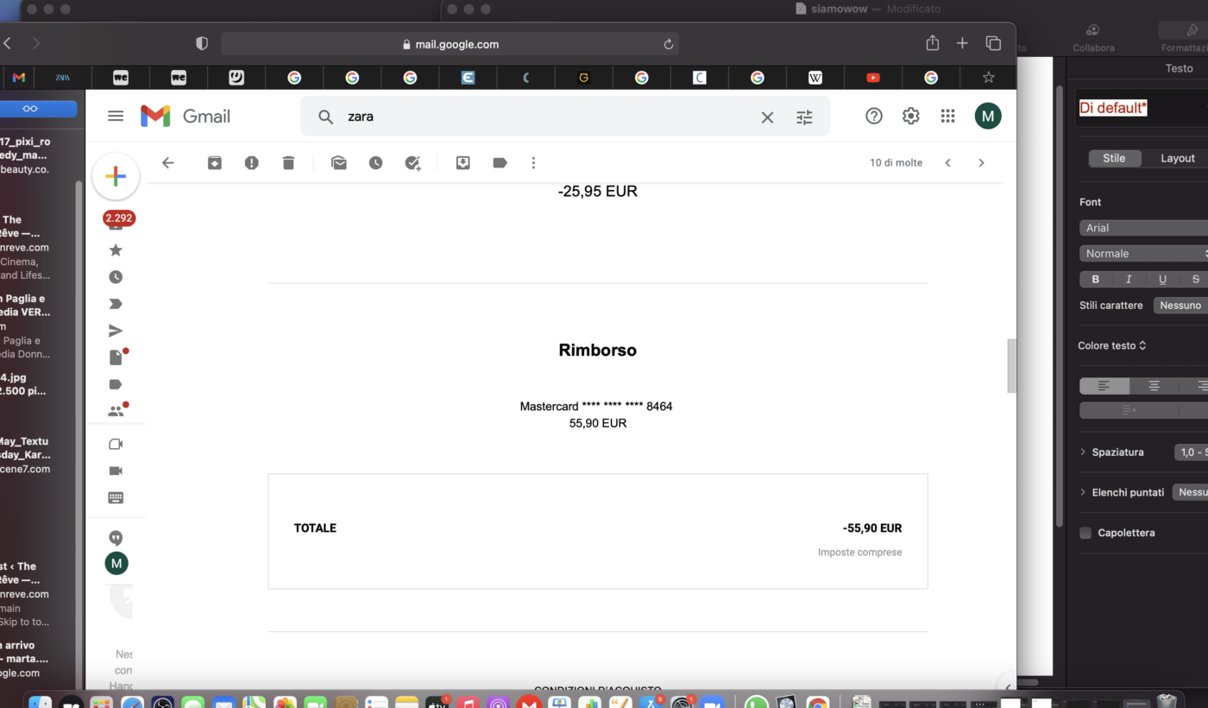The width and height of the screenshot is (1208, 708).
Task: Open More options three-dot menu
Action: [533, 162]
